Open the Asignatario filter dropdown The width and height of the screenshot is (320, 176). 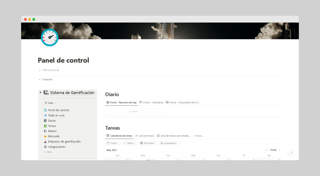pyautogui.click(x=170, y=143)
